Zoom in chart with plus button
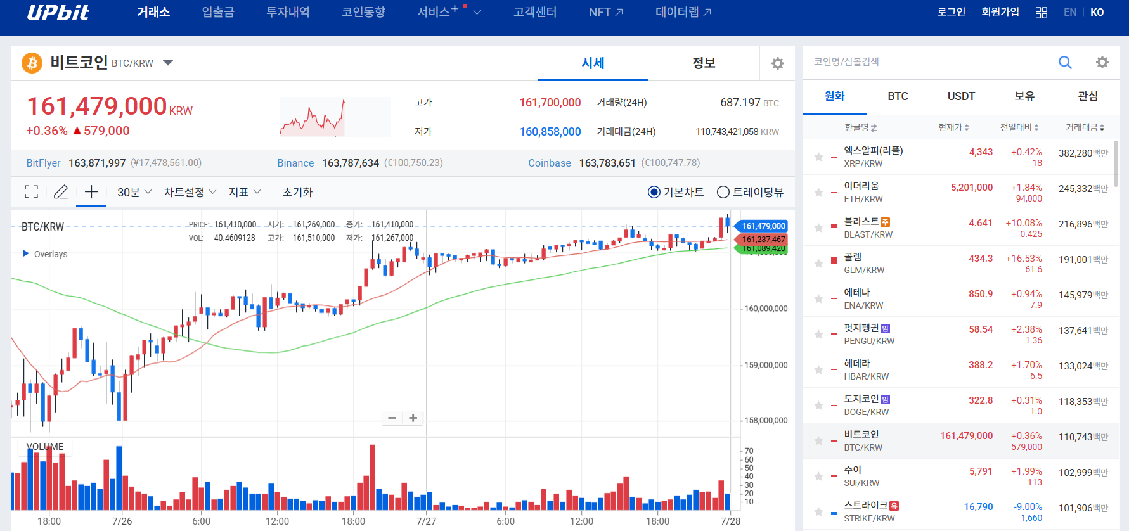Screen dimensions: 1129x531 click(413, 418)
